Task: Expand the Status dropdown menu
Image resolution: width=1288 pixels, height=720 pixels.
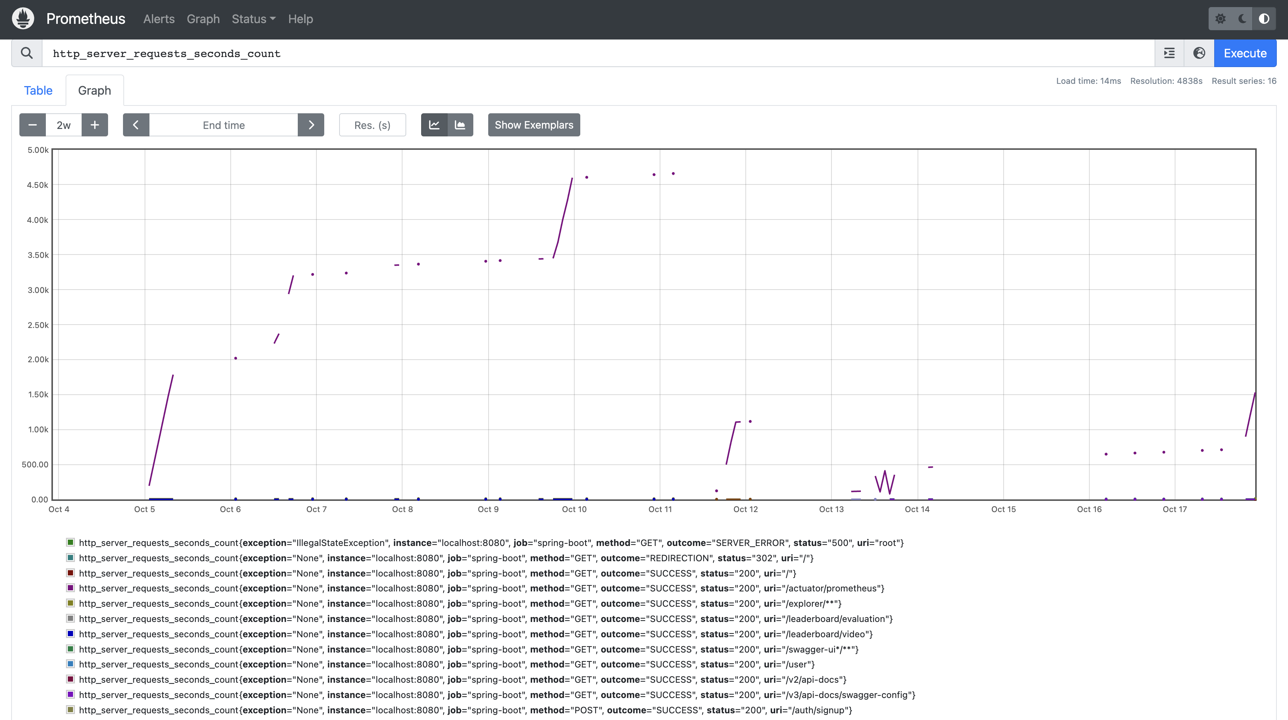Action: tap(253, 19)
